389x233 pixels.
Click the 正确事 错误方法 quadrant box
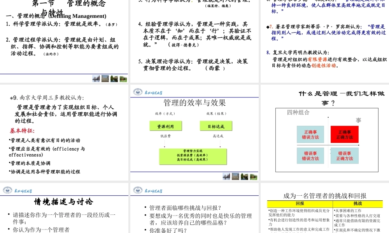[310, 134]
